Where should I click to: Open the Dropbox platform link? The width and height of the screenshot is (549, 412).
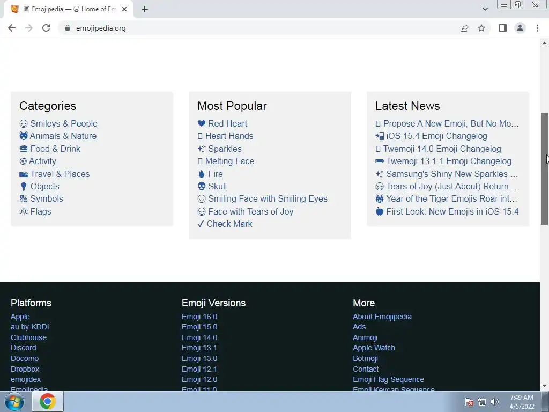(x=25, y=369)
